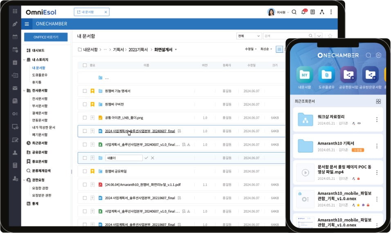Collapse the 전사문서함 tree section

[24, 90]
